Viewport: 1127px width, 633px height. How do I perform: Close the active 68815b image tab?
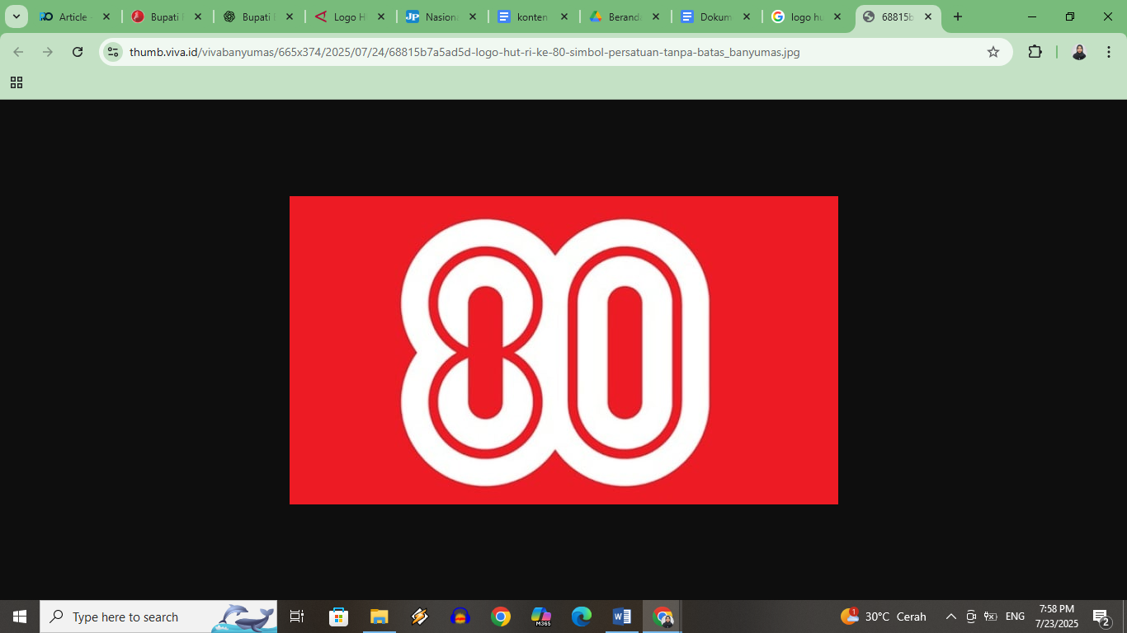928,16
